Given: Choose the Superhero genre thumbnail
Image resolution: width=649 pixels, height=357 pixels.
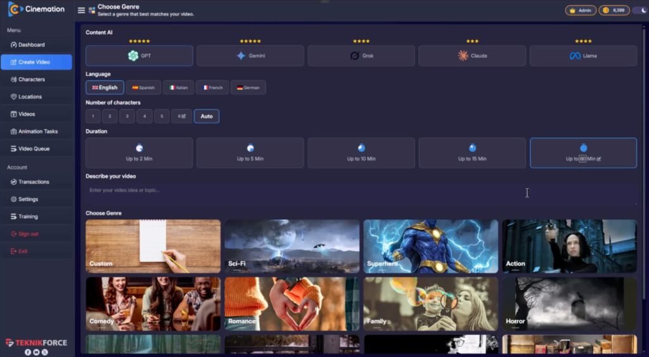Looking at the screenshot, I should [431, 246].
